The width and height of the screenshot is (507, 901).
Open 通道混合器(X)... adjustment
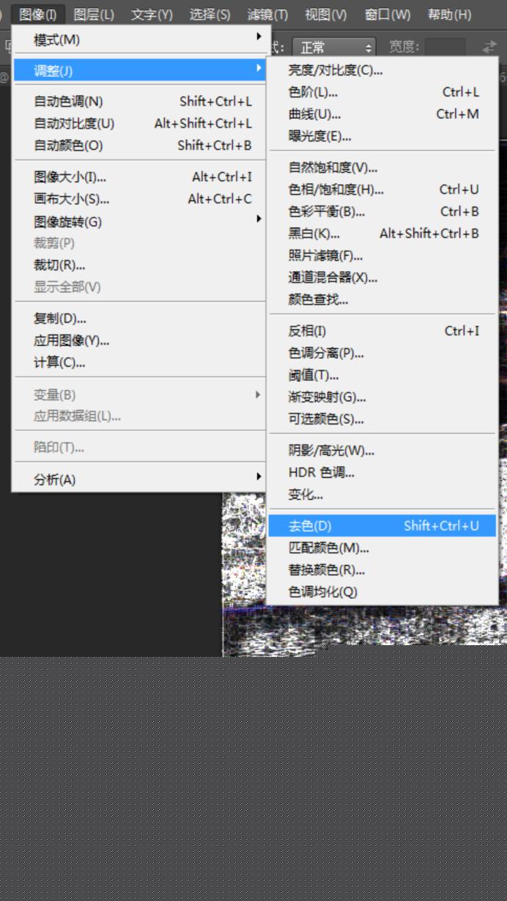(382, 277)
